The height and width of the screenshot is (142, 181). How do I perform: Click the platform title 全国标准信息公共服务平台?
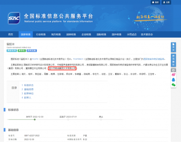pos(58,16)
